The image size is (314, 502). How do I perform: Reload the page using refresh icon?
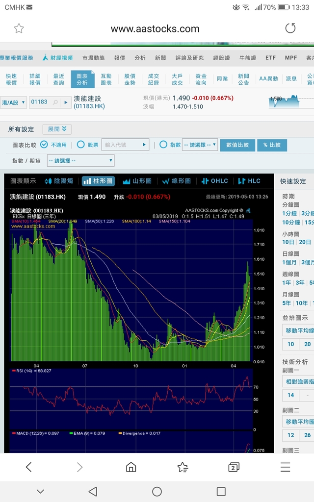(x=290, y=28)
